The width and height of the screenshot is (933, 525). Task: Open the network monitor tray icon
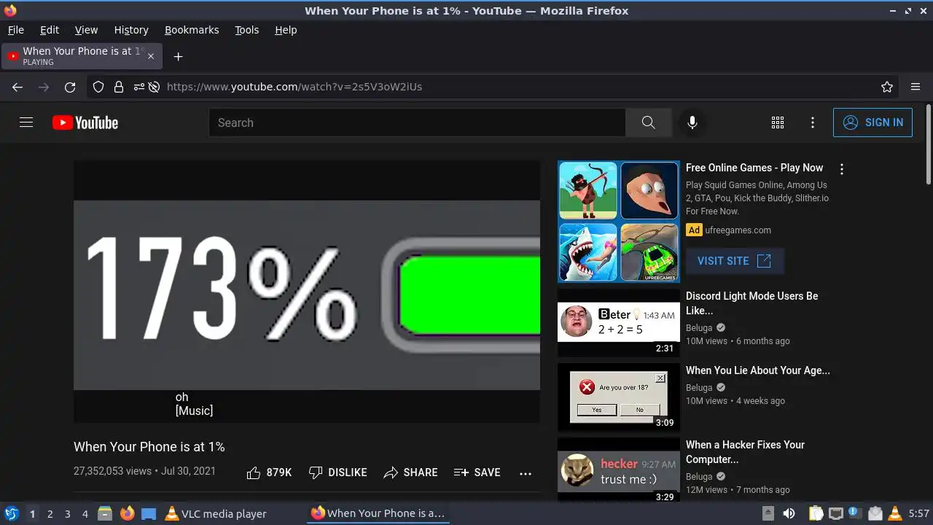click(836, 514)
